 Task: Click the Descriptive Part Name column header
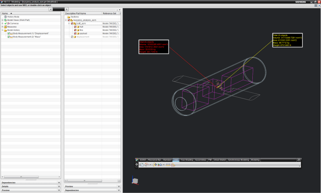(x=83, y=13)
